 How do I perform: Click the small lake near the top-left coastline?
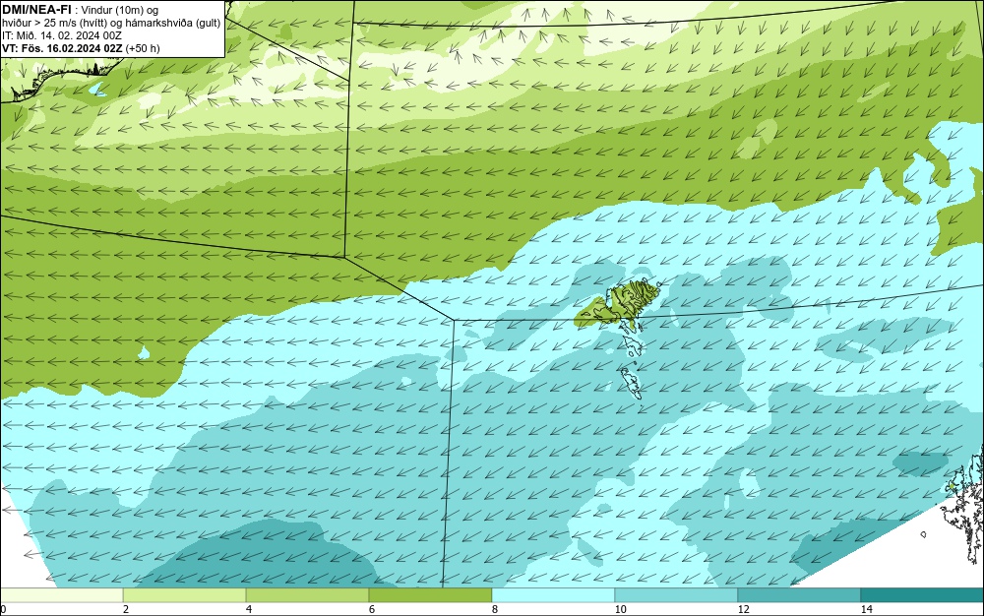[97, 90]
